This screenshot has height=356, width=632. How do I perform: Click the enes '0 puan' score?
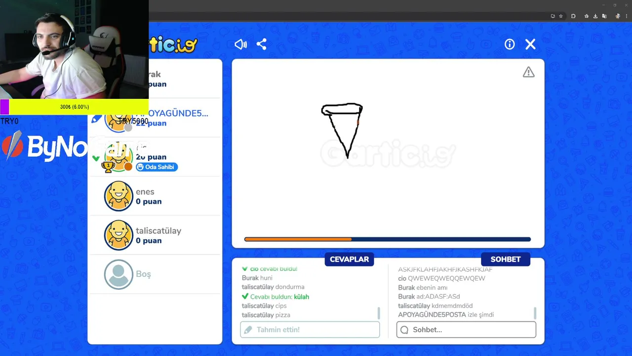[x=149, y=201]
